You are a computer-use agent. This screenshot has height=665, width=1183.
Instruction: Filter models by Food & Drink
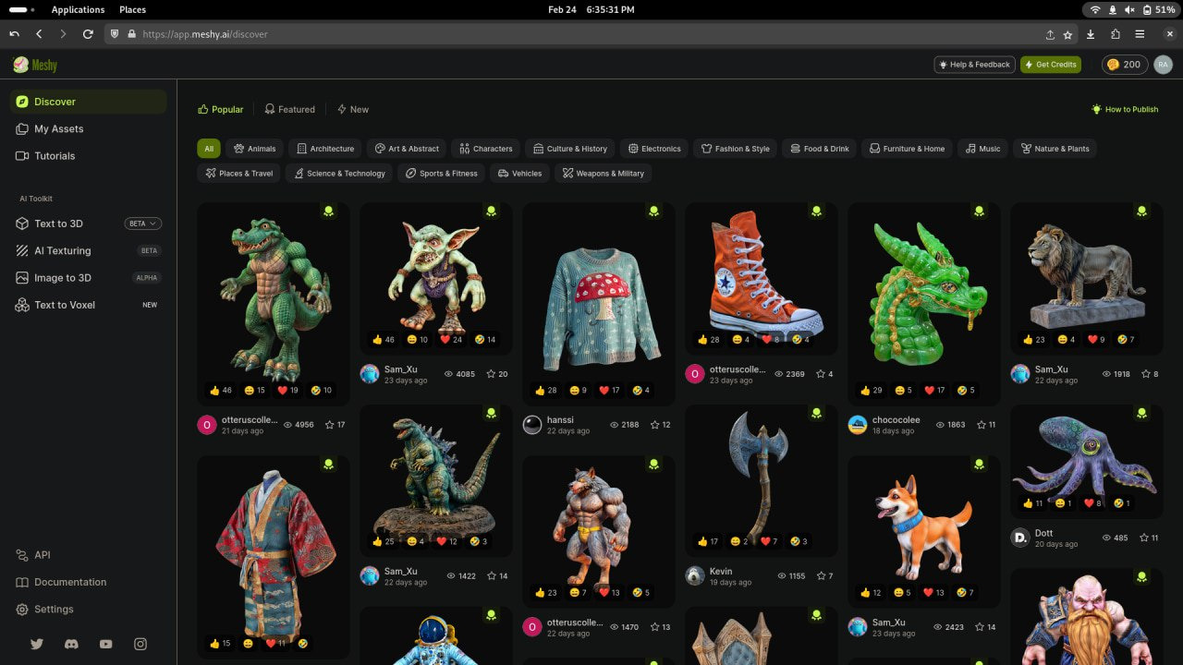819,149
